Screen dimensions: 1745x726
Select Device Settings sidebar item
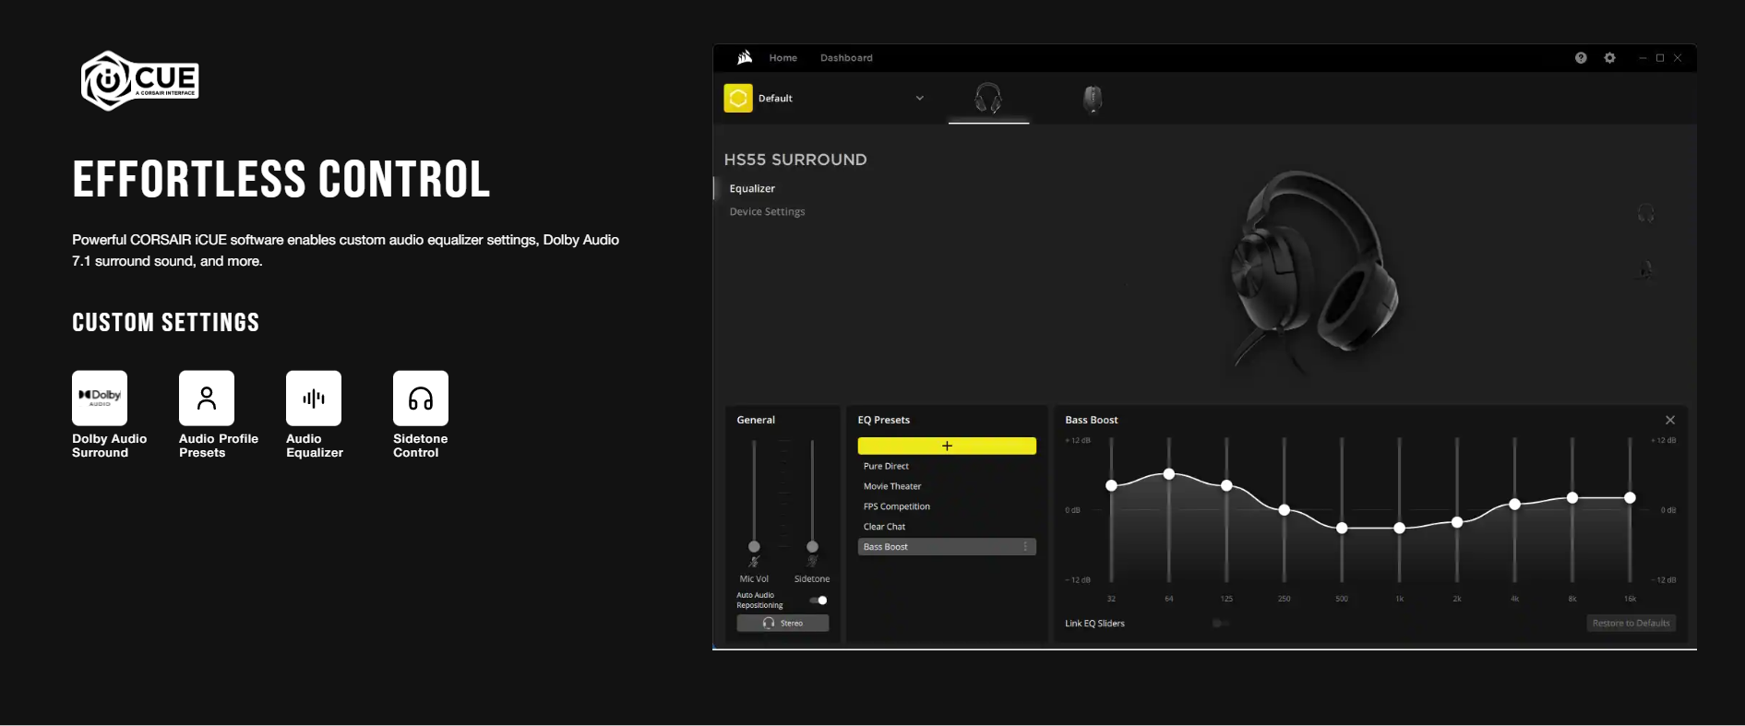click(767, 211)
